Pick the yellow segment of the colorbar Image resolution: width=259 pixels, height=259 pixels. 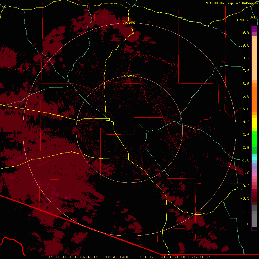pyautogui.click(x=254, y=123)
